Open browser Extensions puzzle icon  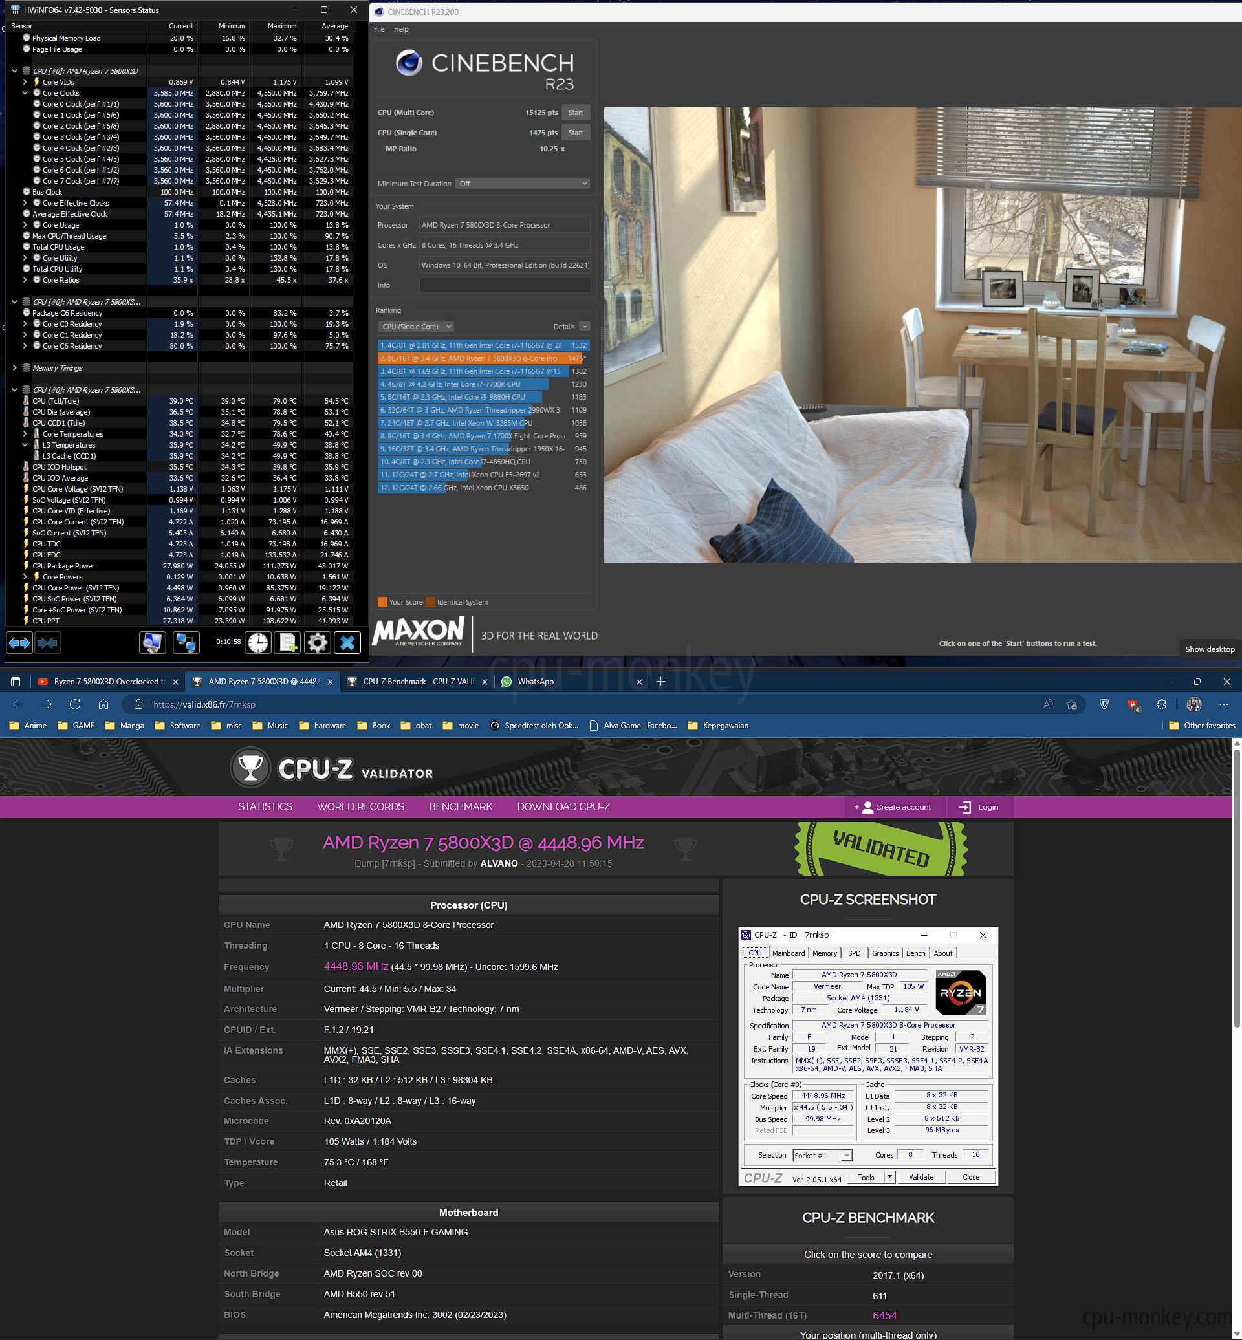coord(1161,704)
